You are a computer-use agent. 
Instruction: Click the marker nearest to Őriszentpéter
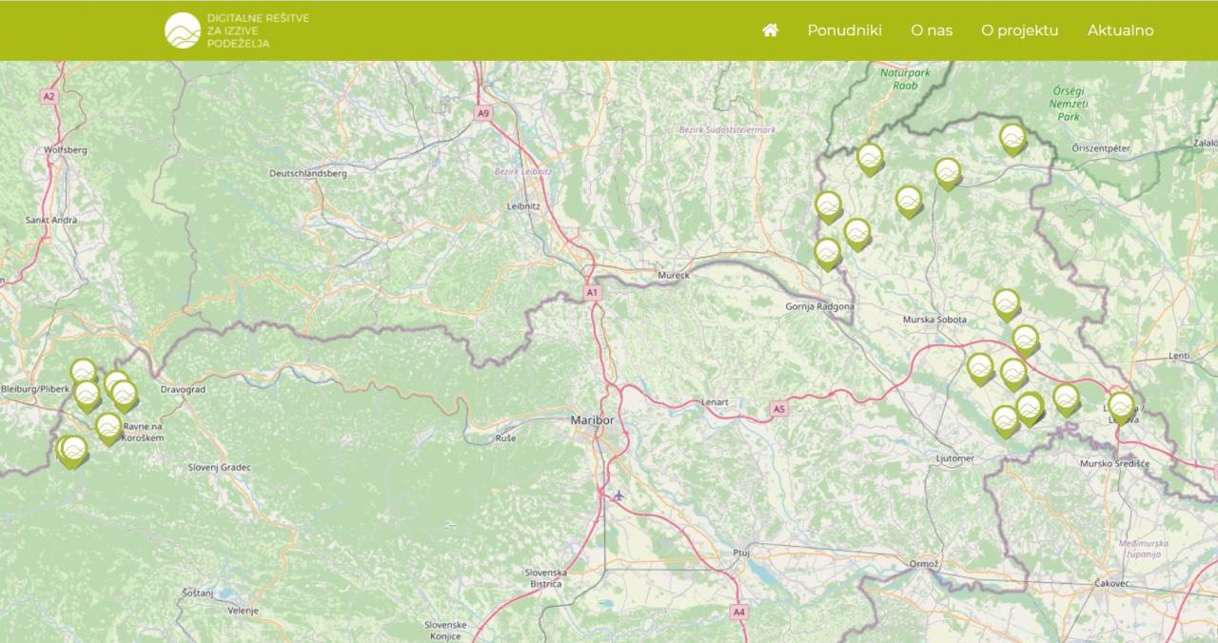pyautogui.click(x=1012, y=139)
